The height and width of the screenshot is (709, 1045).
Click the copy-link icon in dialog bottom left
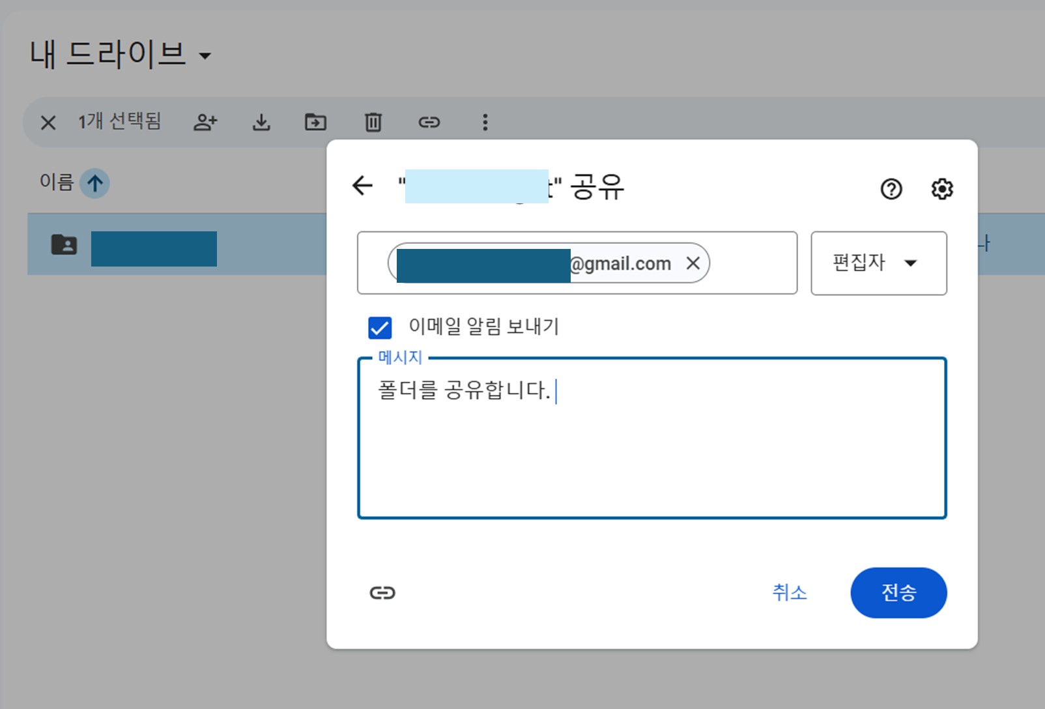coord(382,593)
